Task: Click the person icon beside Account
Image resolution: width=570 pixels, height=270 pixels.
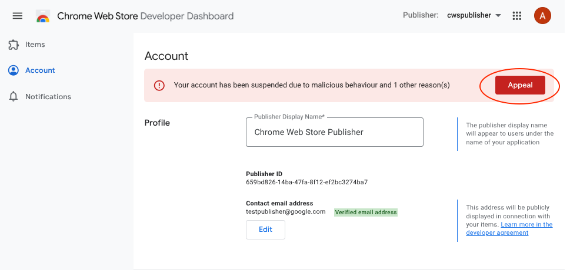Action: [x=14, y=70]
